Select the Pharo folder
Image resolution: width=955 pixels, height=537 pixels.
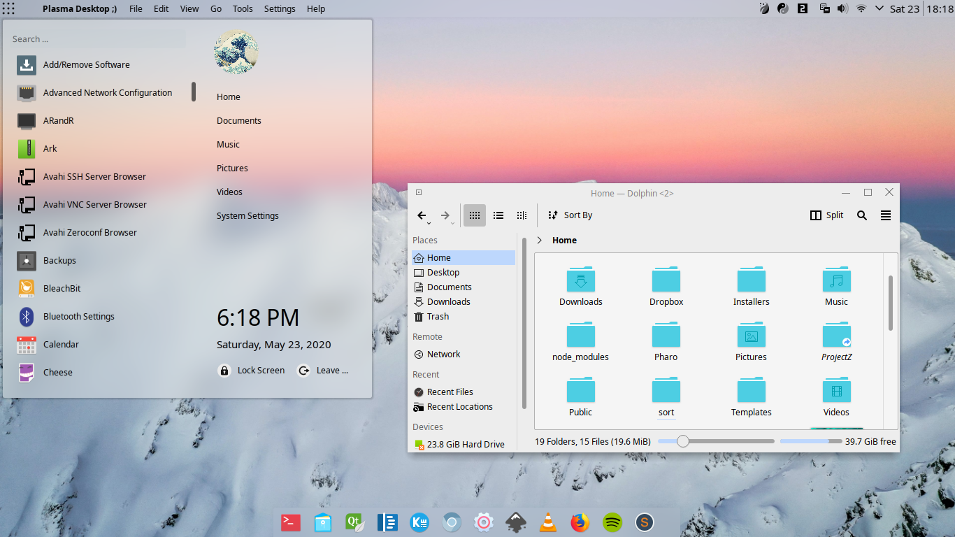click(666, 335)
